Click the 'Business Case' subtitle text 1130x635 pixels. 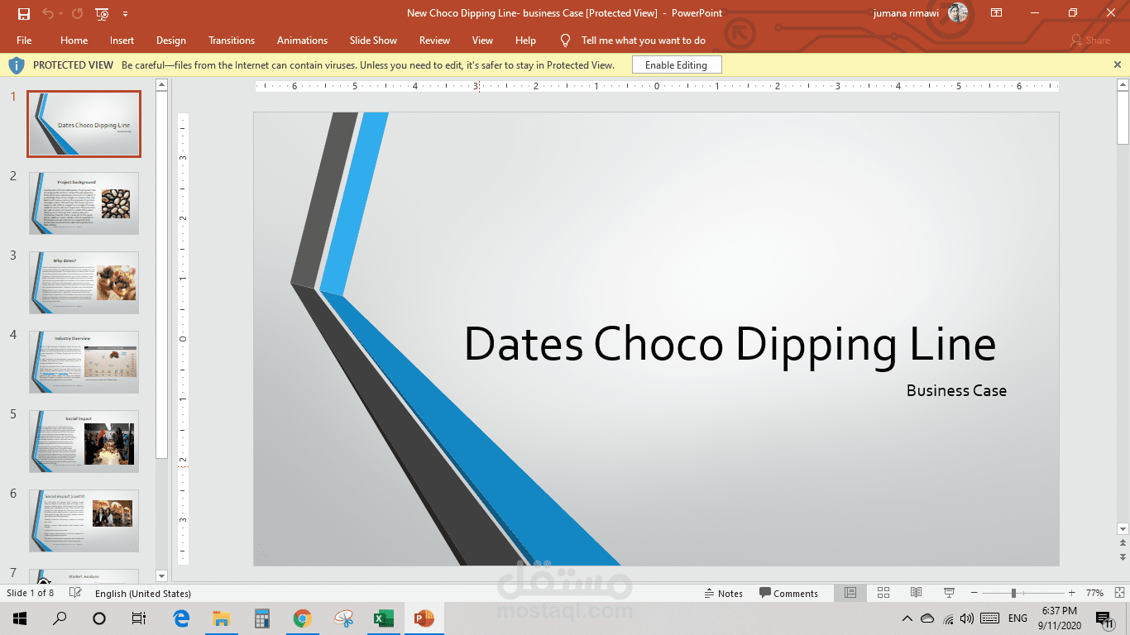956,390
